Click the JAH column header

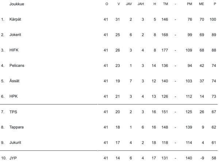pyautogui.click(x=141, y=4)
